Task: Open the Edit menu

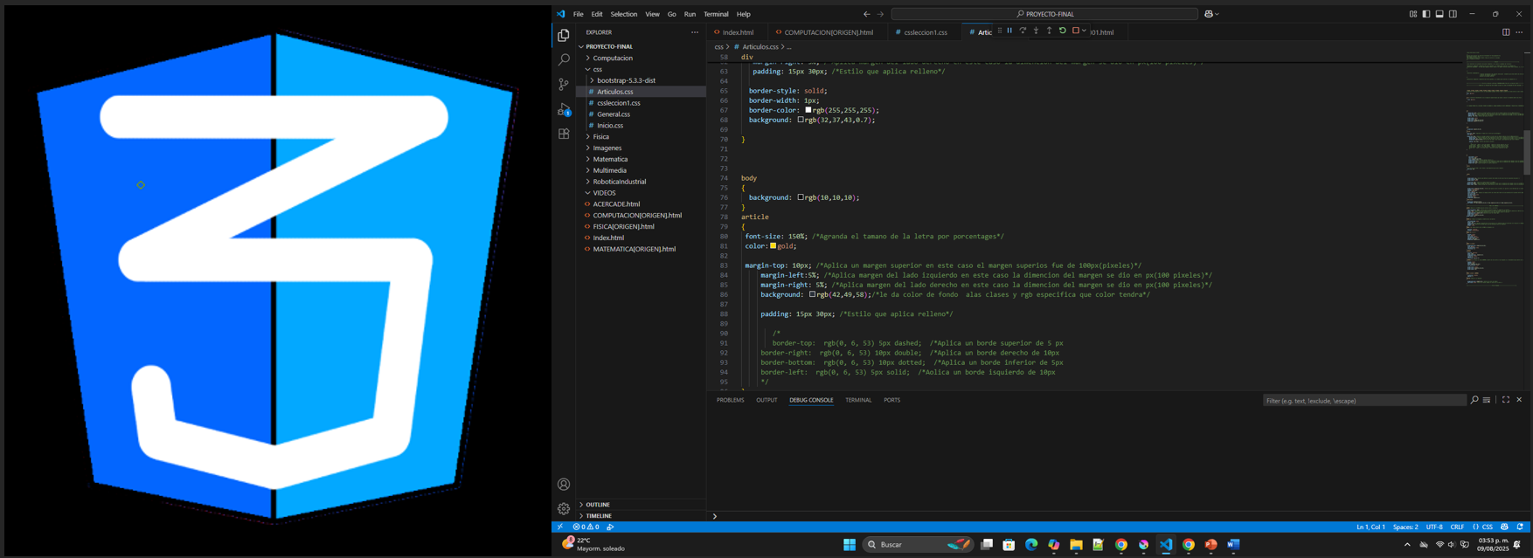Action: [597, 14]
